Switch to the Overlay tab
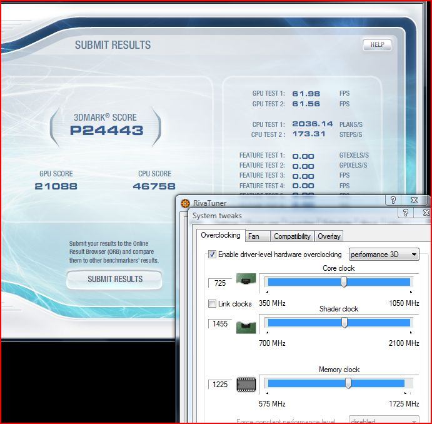This screenshot has height=424, width=432. click(329, 236)
